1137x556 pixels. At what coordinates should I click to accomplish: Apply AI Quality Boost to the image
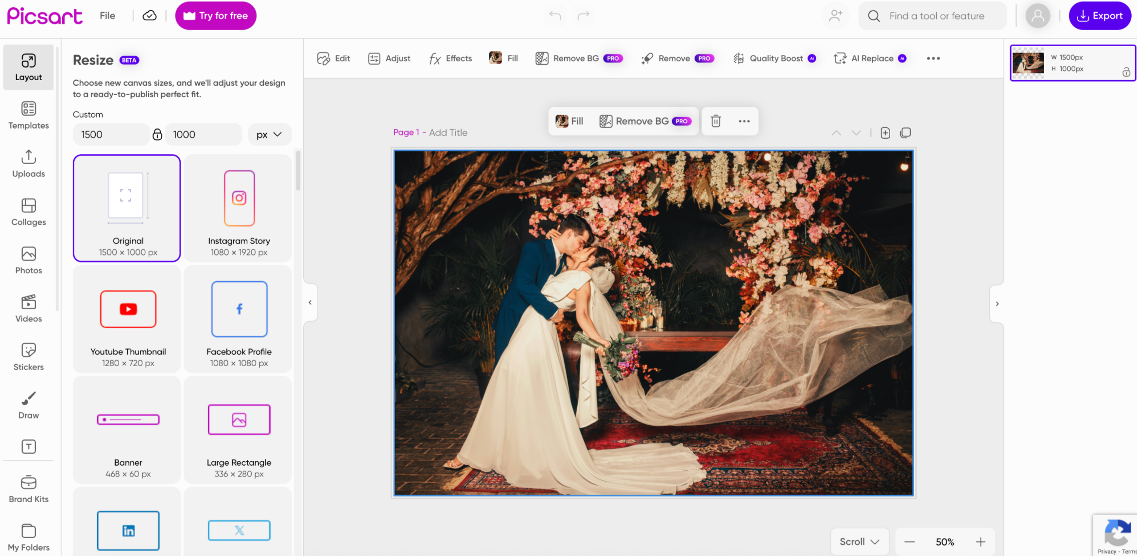pos(775,58)
